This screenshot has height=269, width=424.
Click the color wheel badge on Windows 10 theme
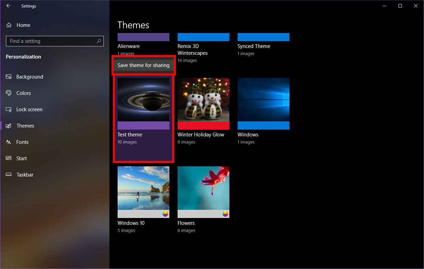[x=165, y=214]
